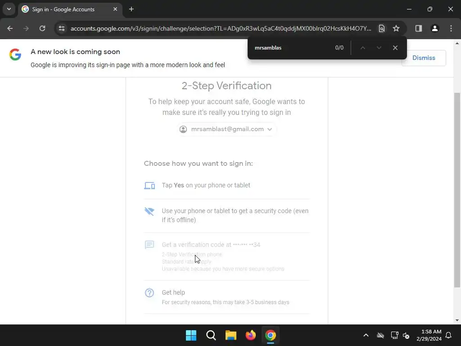Click the Choose how you want to sign in text
Image resolution: width=461 pixels, height=346 pixels.
click(x=198, y=164)
